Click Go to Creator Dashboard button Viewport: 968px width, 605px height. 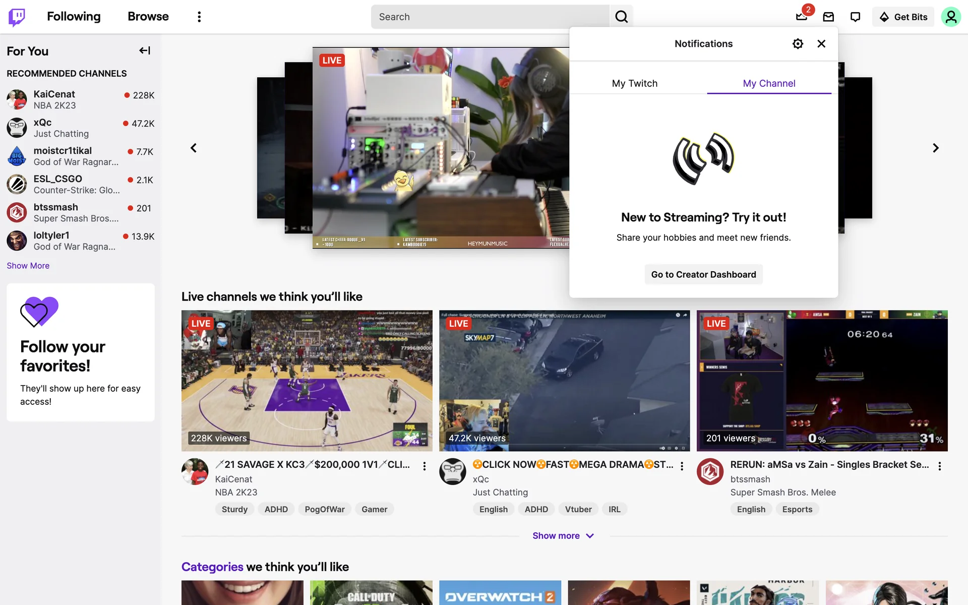703,274
